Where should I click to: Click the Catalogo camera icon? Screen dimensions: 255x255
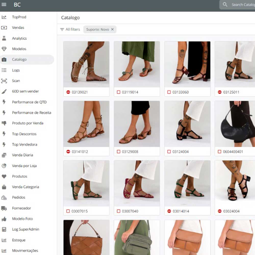[4, 59]
